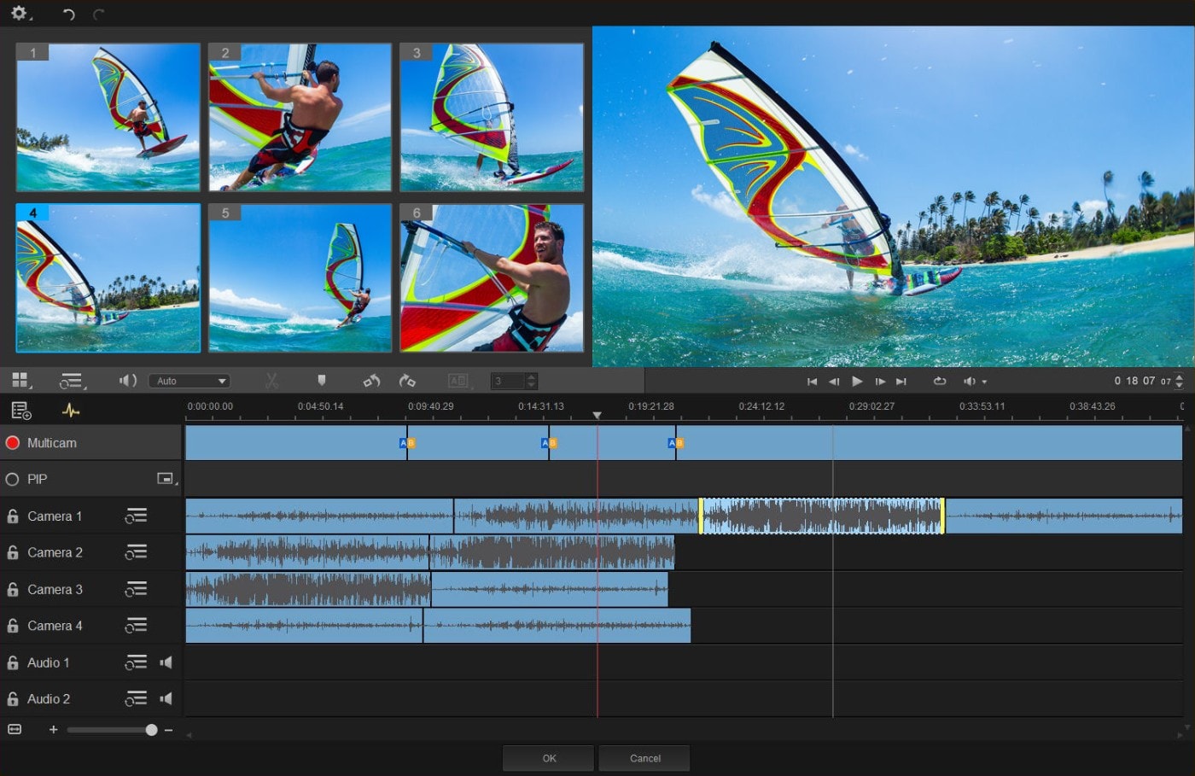Screen dimensions: 1195x776
Task: Click the marker icon in toolbar
Action: tap(322, 381)
